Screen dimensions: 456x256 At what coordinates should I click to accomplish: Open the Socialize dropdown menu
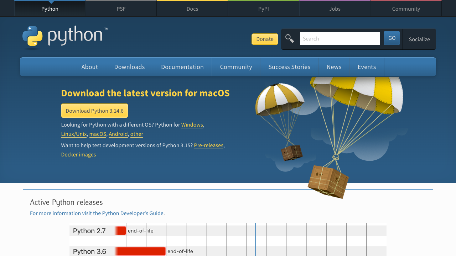pyautogui.click(x=419, y=39)
